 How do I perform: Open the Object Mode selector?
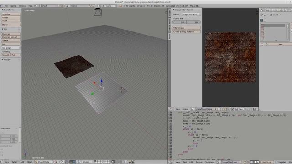(x=44, y=162)
